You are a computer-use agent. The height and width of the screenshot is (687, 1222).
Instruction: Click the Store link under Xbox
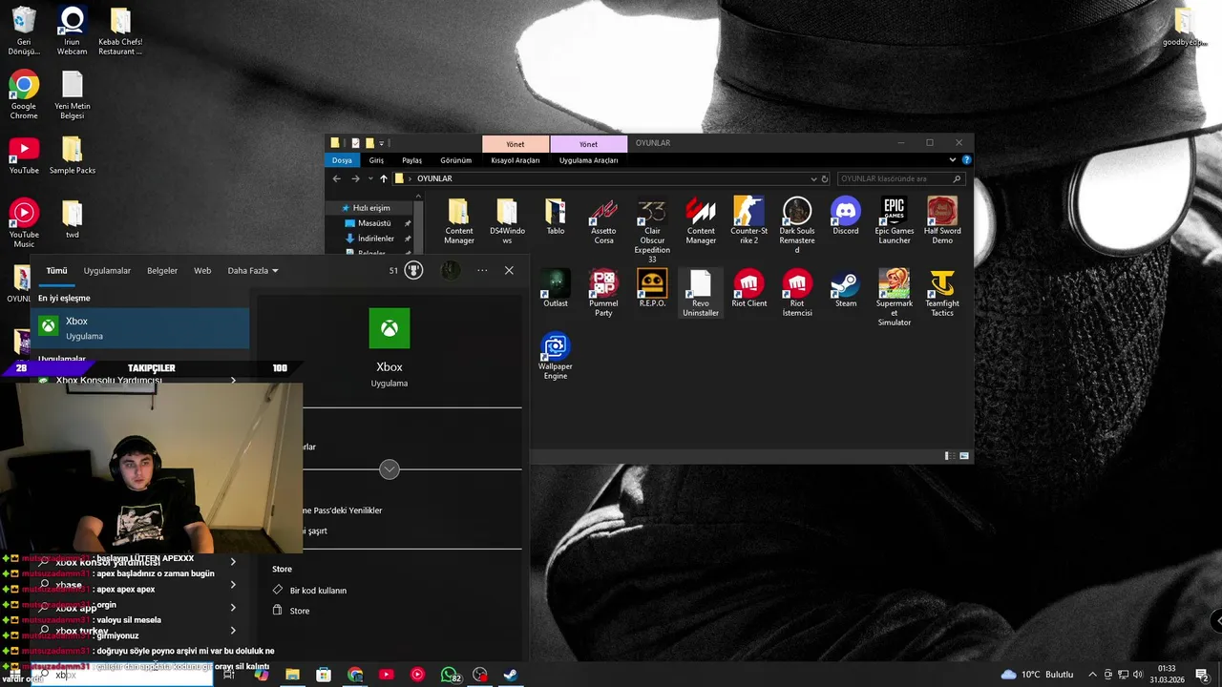tap(300, 611)
